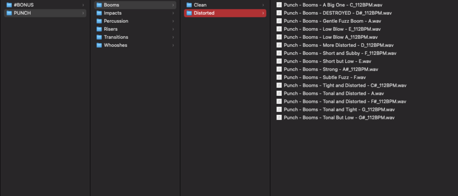Click the audio file icon for Strong - A#

279,69
